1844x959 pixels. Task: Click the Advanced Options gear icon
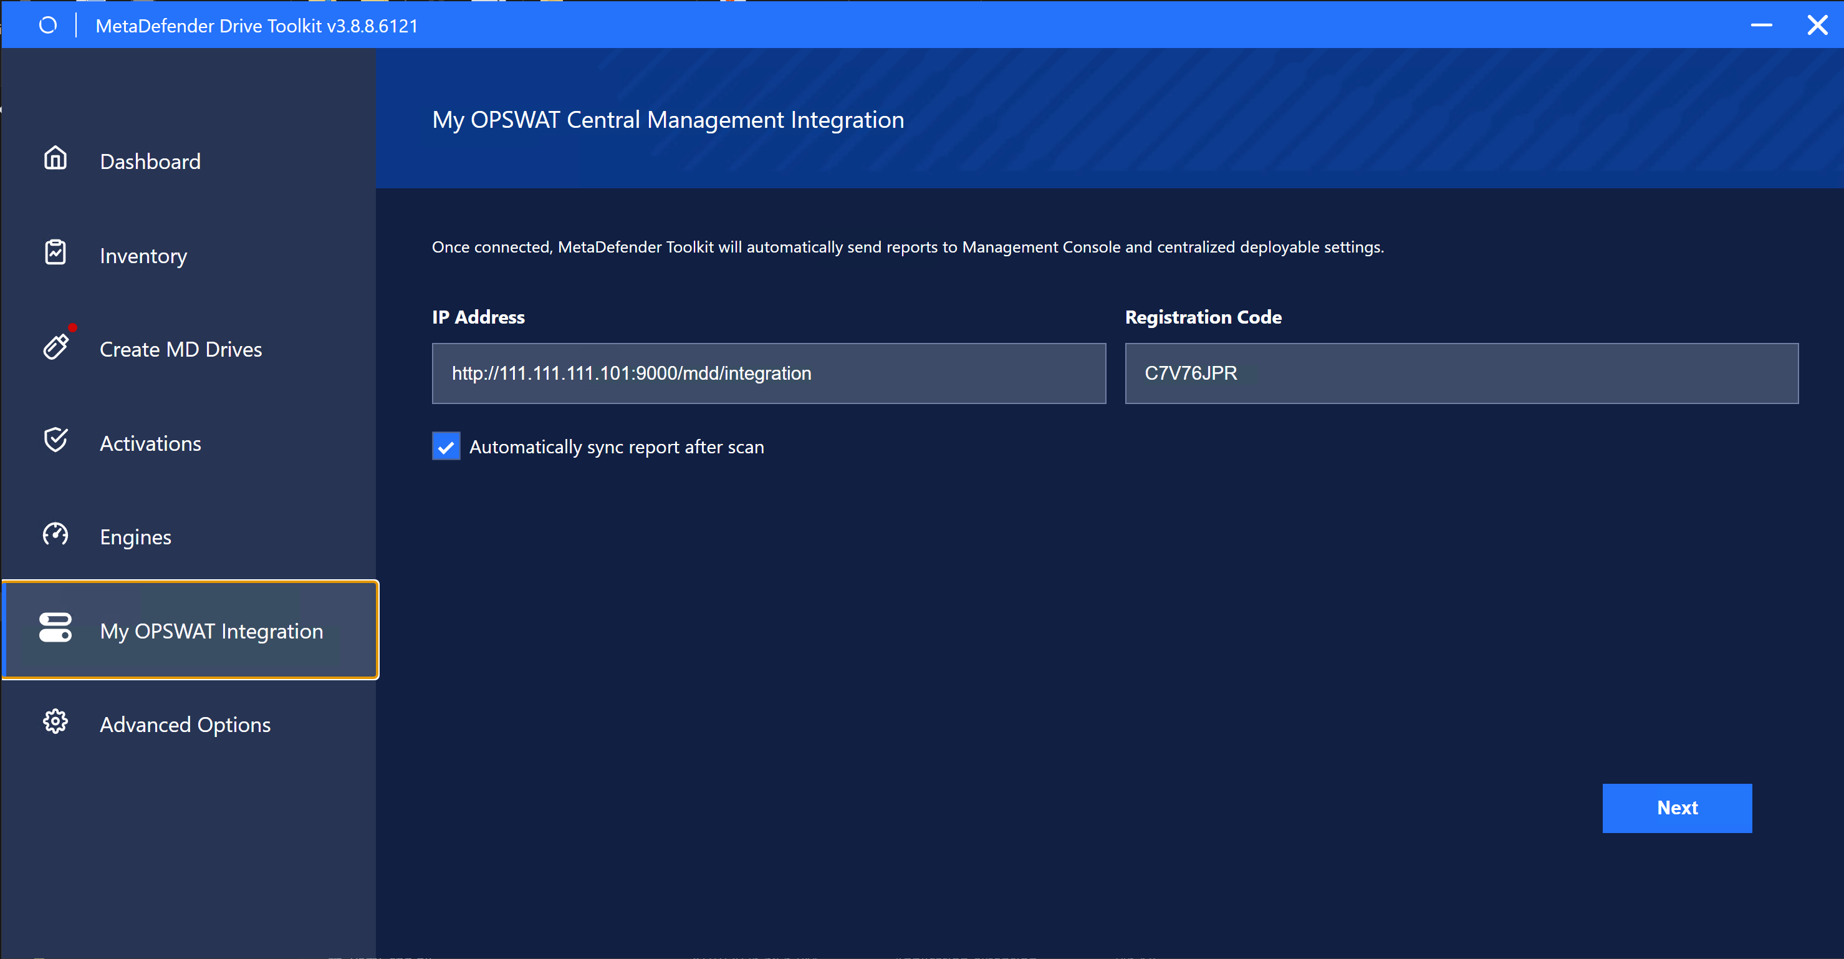55,722
